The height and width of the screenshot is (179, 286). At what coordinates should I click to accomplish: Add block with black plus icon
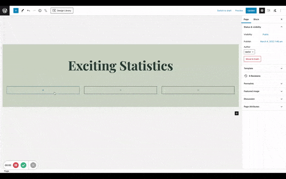coord(236,114)
